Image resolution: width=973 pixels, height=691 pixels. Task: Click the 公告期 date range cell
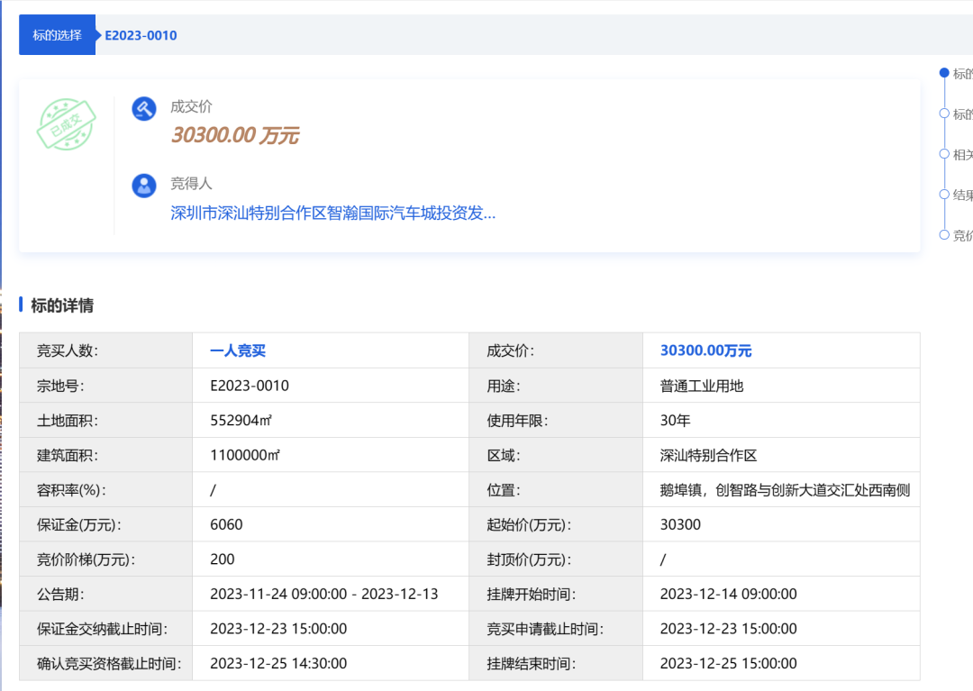(323, 594)
